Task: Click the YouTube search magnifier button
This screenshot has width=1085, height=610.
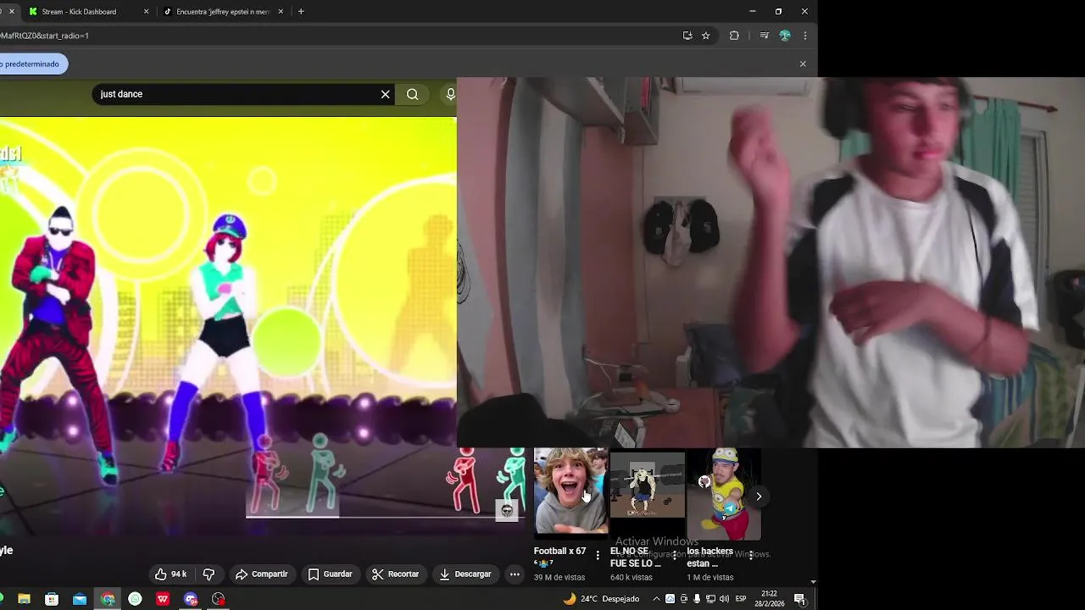Action: [413, 94]
